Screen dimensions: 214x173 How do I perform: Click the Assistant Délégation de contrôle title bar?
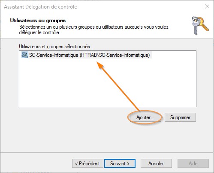[100, 7]
